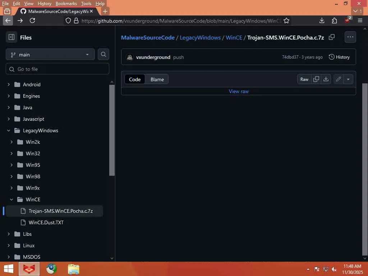Screen dimensions: 368x276
Task: Open the Libs folder
Action: 27,234
